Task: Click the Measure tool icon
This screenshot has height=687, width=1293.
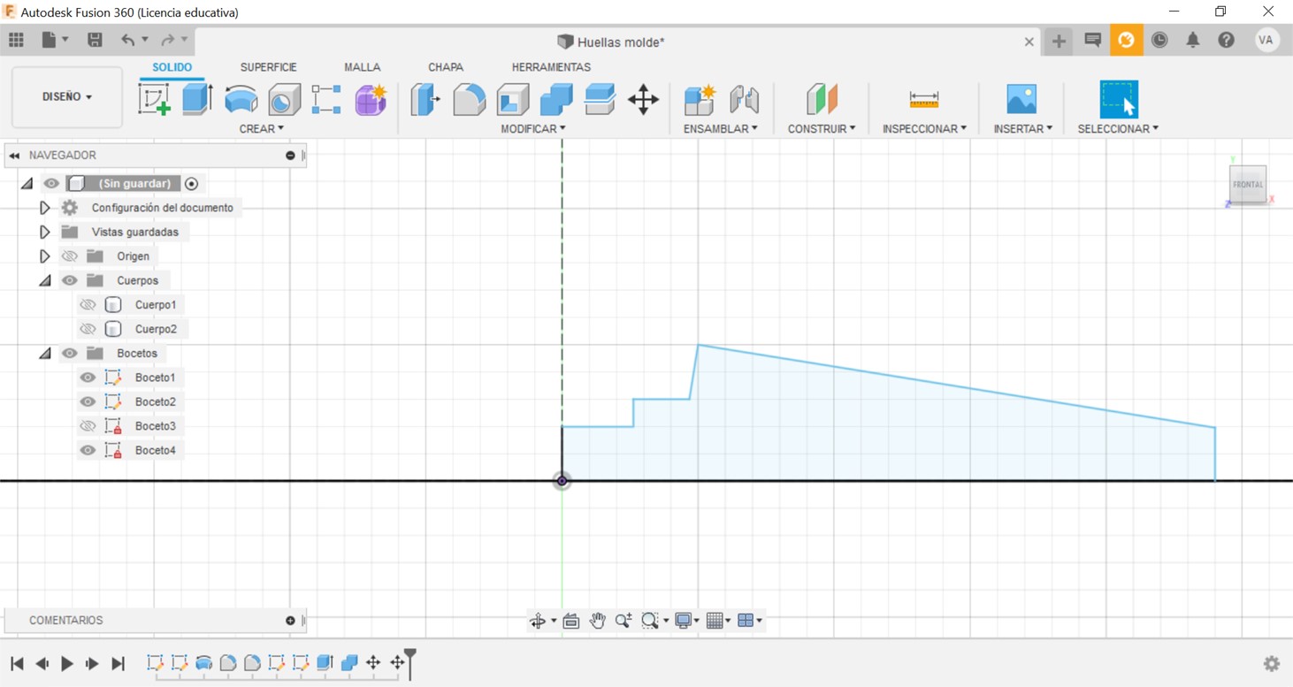Action: pos(924,99)
